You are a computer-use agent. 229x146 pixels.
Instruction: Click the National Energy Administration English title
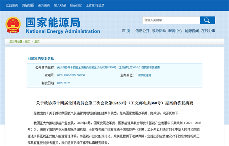coord(63,31)
